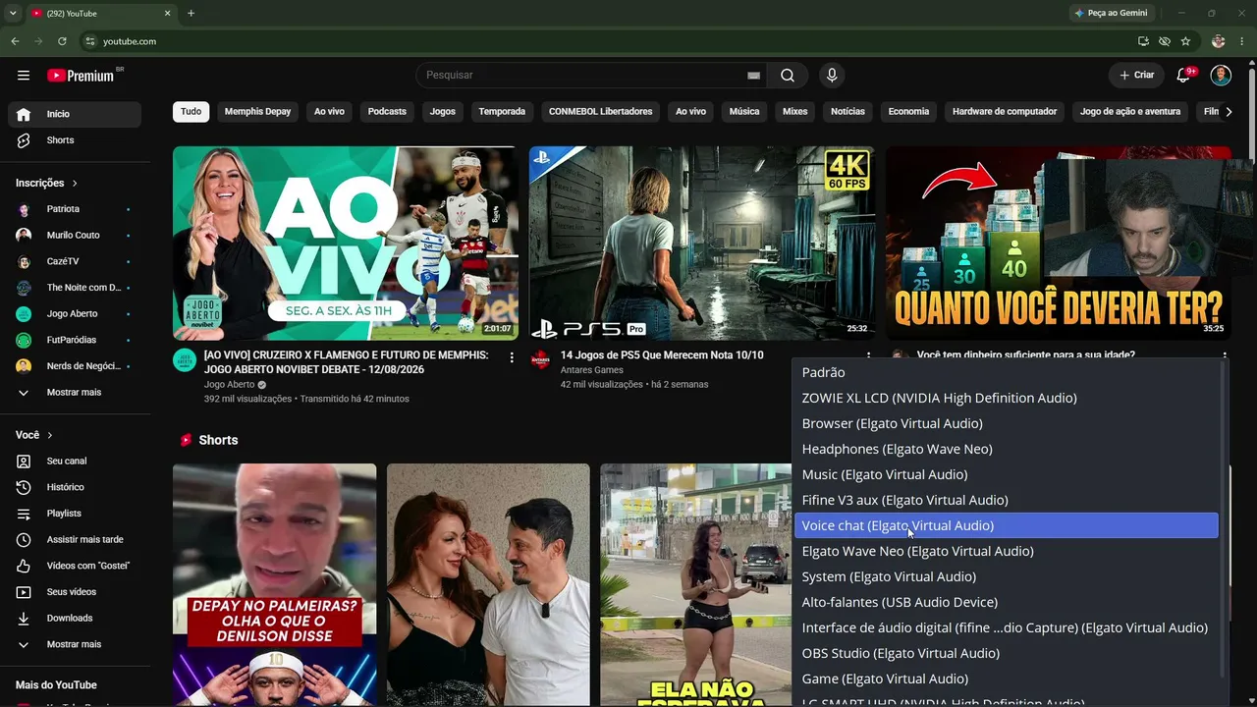Open the CazéTV subscription channel
This screenshot has height=707, width=1257.
pyautogui.click(x=75, y=261)
